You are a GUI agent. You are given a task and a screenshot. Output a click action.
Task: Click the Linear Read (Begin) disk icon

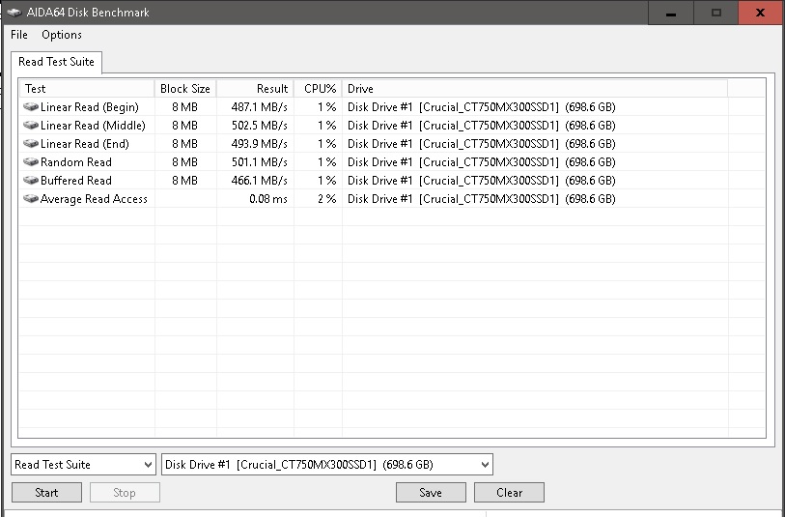tap(31, 107)
